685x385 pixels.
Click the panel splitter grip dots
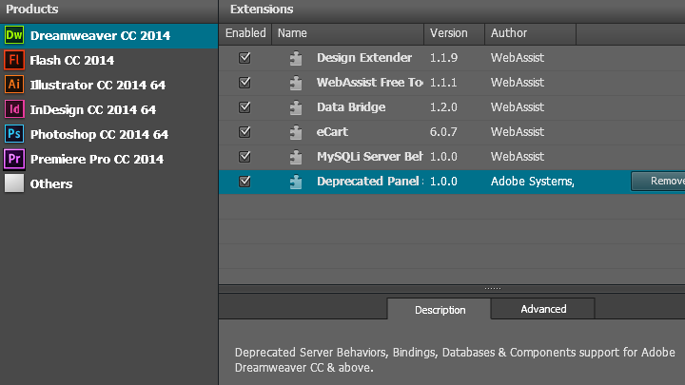click(x=493, y=289)
